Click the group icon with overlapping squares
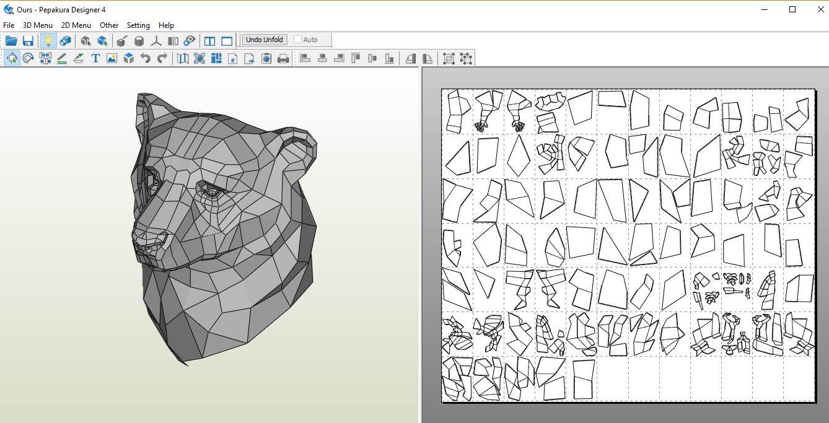This screenshot has width=829, height=423. coord(449,58)
